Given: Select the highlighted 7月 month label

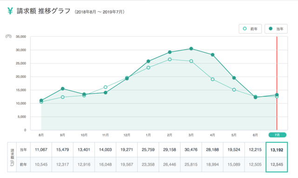Looking at the screenshot, I should (x=278, y=135).
